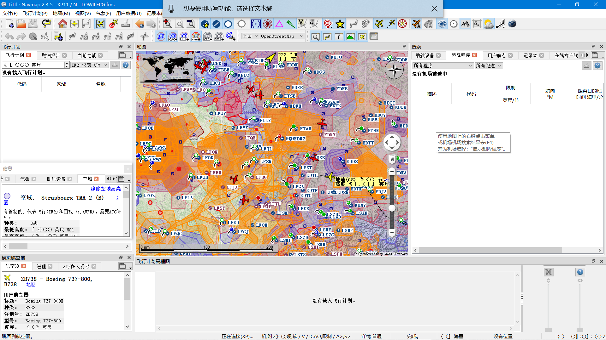Adjust map zoom slider handle
This screenshot has width=606, height=340.
point(392,208)
